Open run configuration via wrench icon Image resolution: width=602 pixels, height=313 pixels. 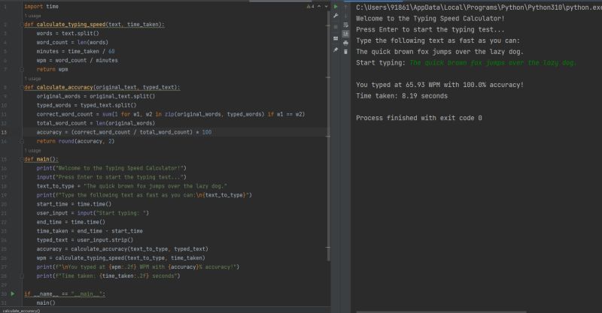pyautogui.click(x=336, y=16)
